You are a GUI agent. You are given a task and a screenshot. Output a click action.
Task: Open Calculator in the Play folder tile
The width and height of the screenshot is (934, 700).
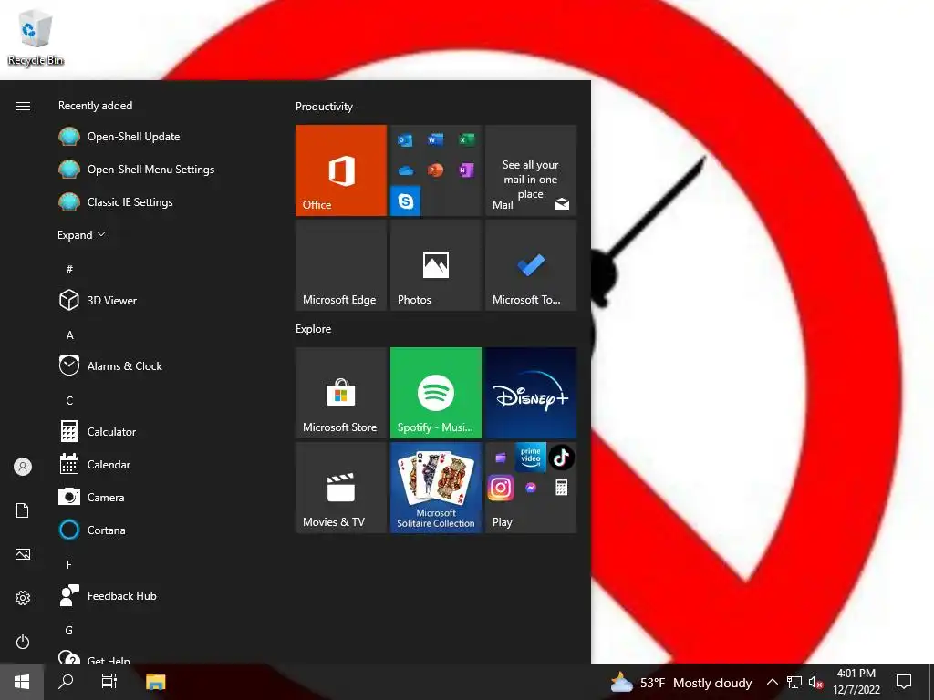click(561, 489)
